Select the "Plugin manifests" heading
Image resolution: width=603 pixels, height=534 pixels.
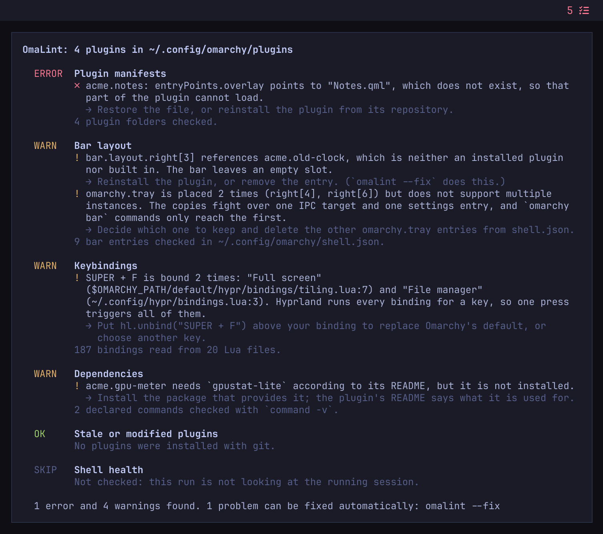click(x=120, y=74)
